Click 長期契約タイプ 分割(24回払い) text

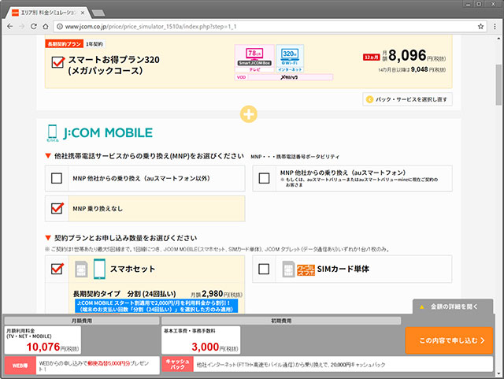coord(124,294)
